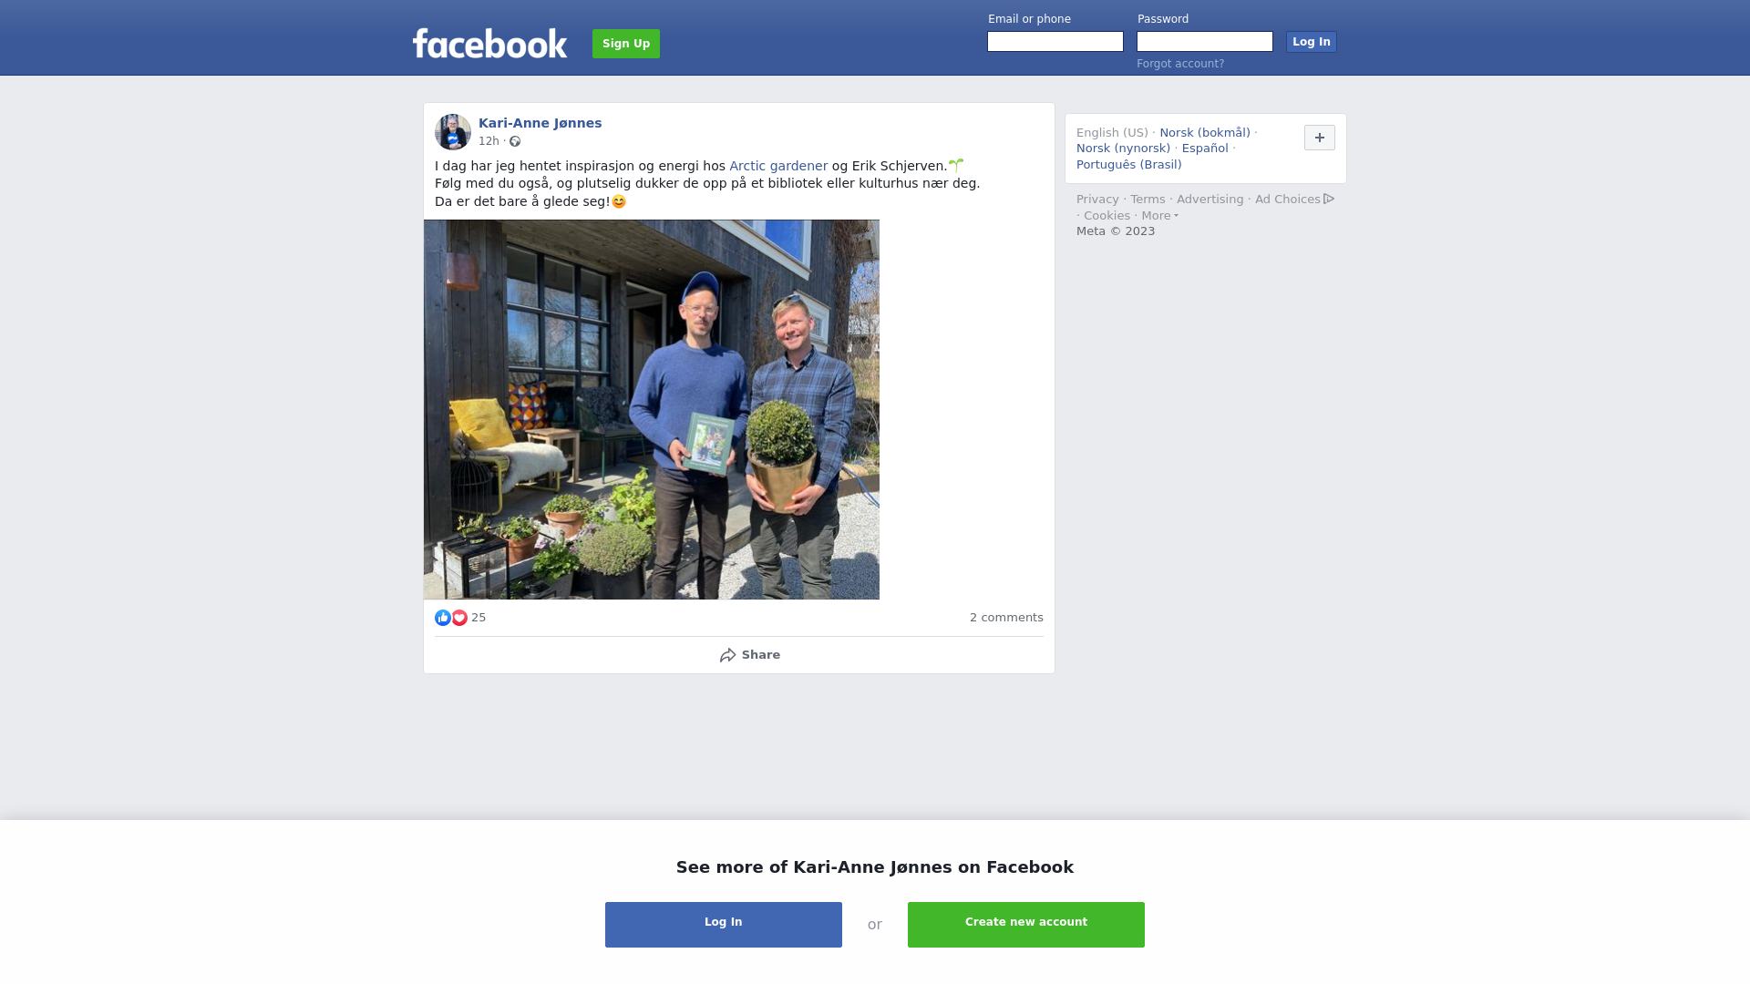Image resolution: width=1750 pixels, height=984 pixels.
Task: Click Forgot account link
Action: [1180, 64]
